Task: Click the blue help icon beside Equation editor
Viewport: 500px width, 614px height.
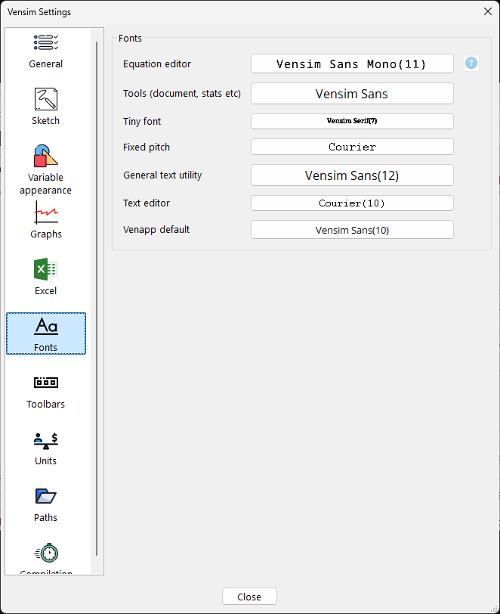Action: point(471,63)
